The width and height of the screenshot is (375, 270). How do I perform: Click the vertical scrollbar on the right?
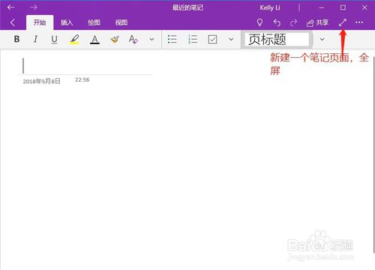(x=373, y=155)
